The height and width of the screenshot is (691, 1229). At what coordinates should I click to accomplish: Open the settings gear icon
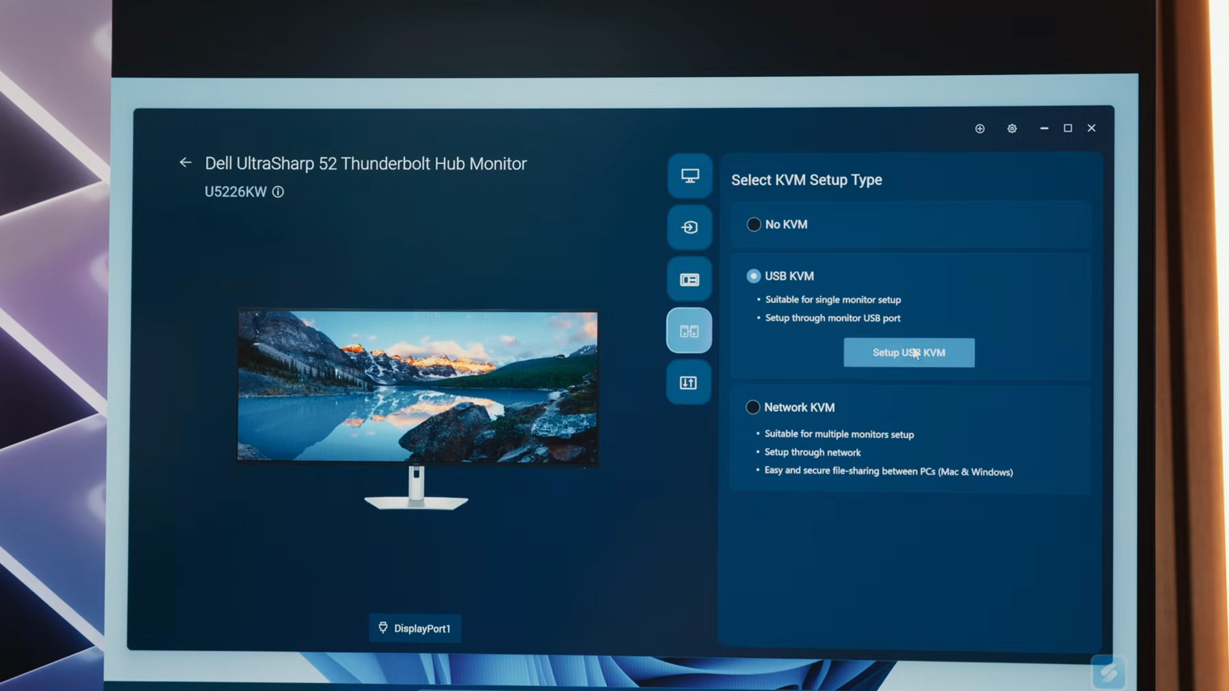(x=1012, y=129)
